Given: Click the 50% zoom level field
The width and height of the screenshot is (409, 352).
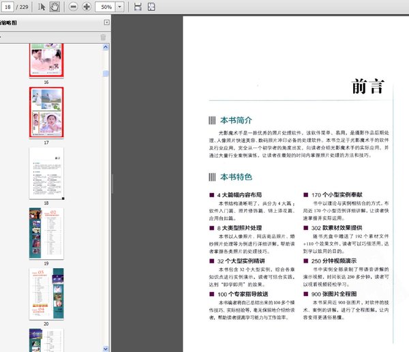Looking at the screenshot, I should tap(106, 7).
